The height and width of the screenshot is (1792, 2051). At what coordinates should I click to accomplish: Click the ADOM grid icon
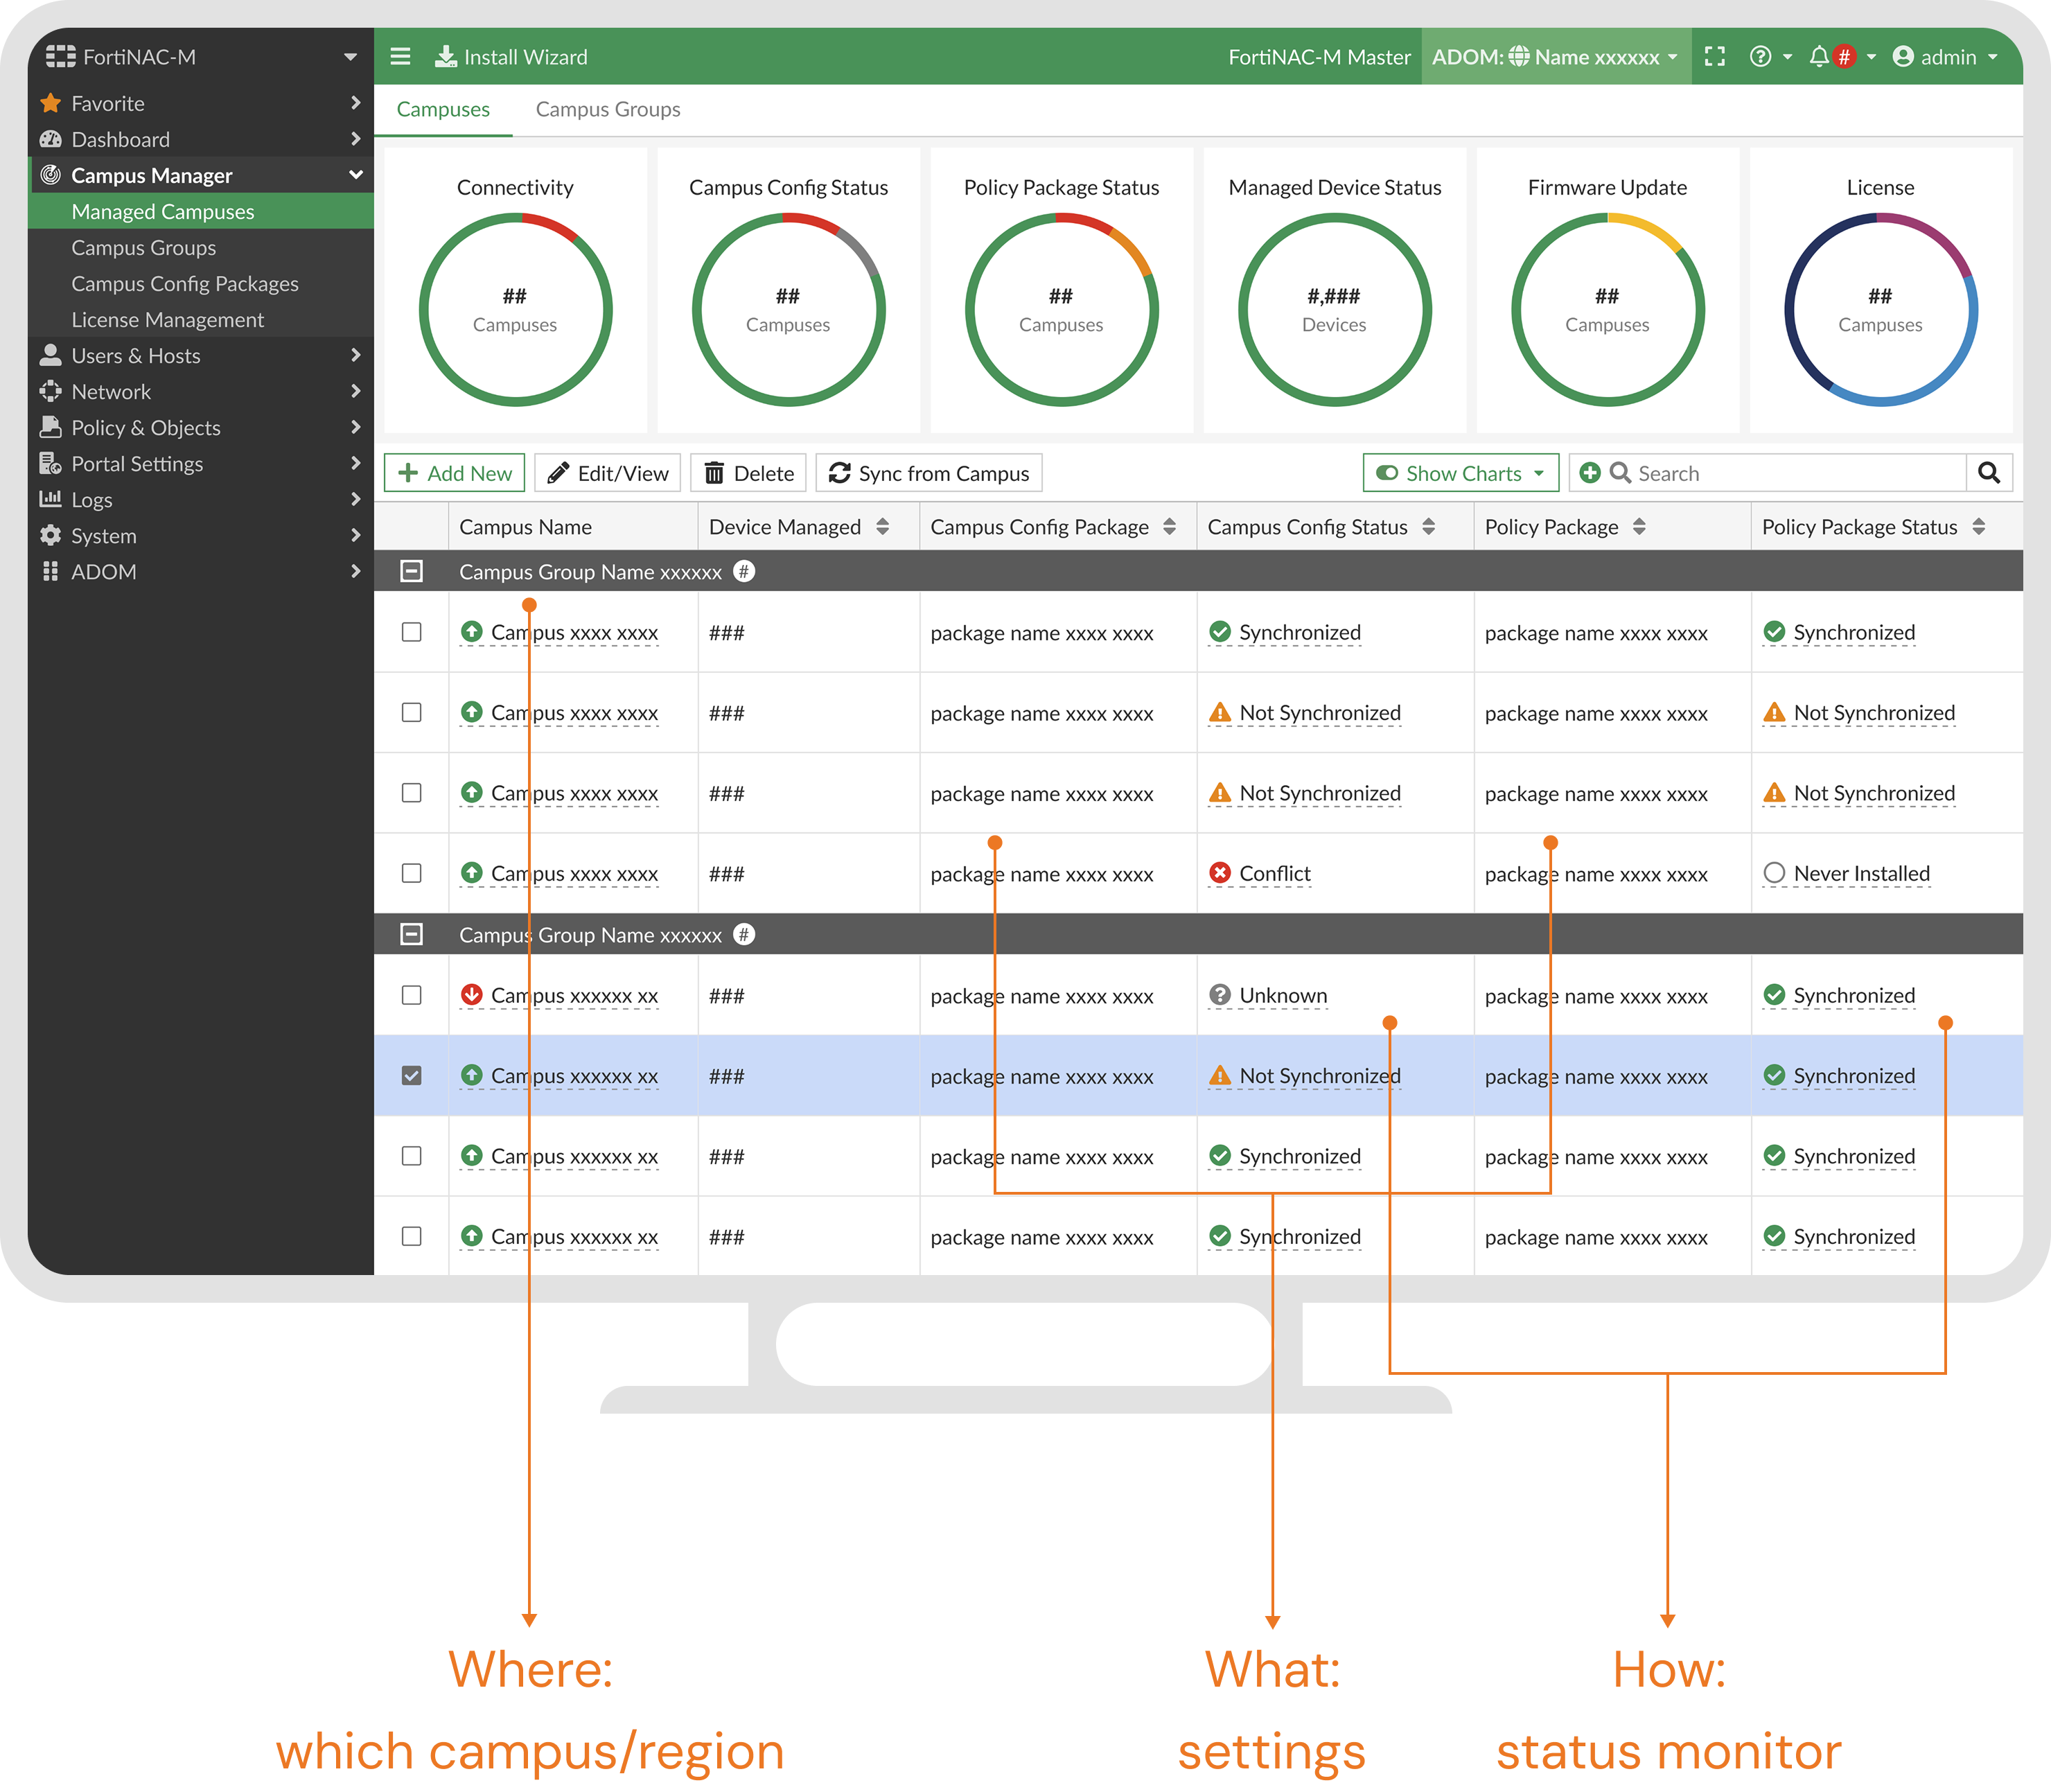(x=51, y=571)
